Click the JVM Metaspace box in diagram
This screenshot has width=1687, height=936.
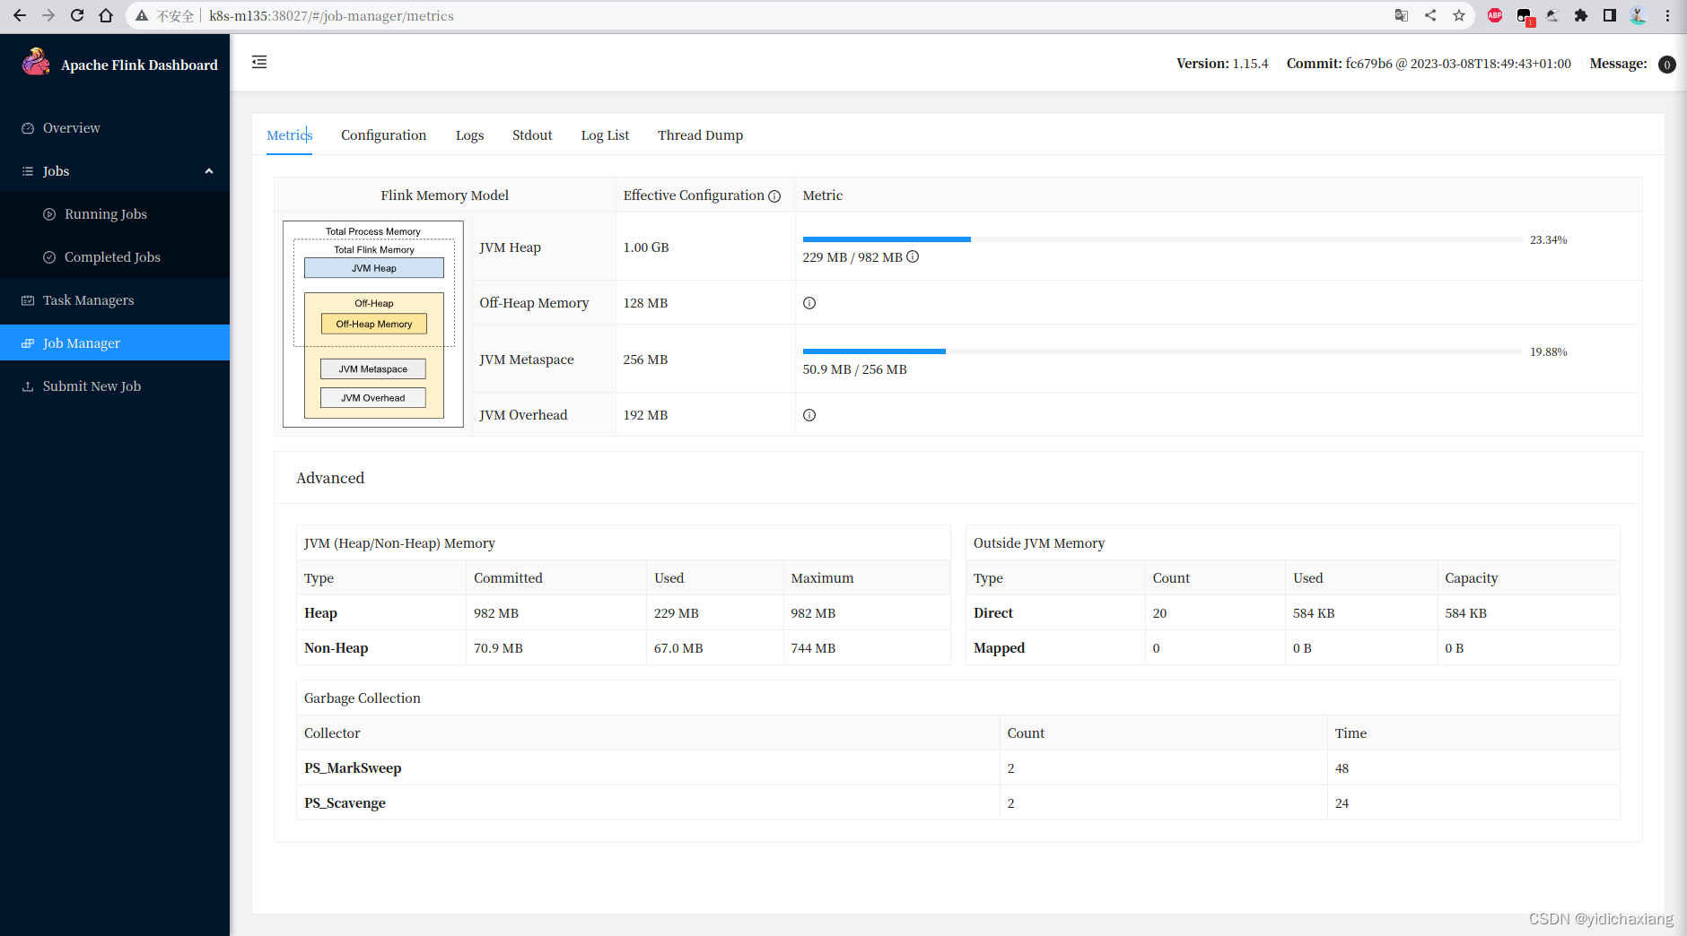click(x=373, y=368)
